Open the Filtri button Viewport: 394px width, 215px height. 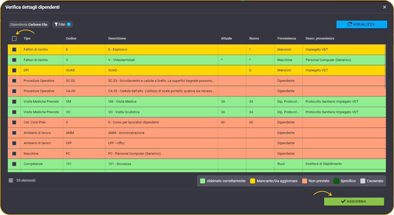63,24
